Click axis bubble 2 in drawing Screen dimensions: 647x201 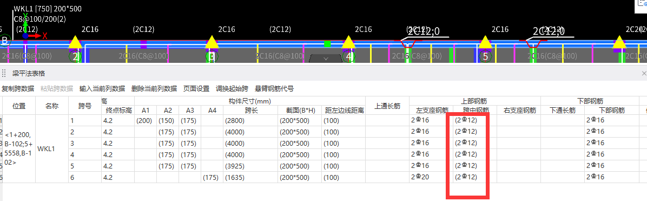coord(75,56)
